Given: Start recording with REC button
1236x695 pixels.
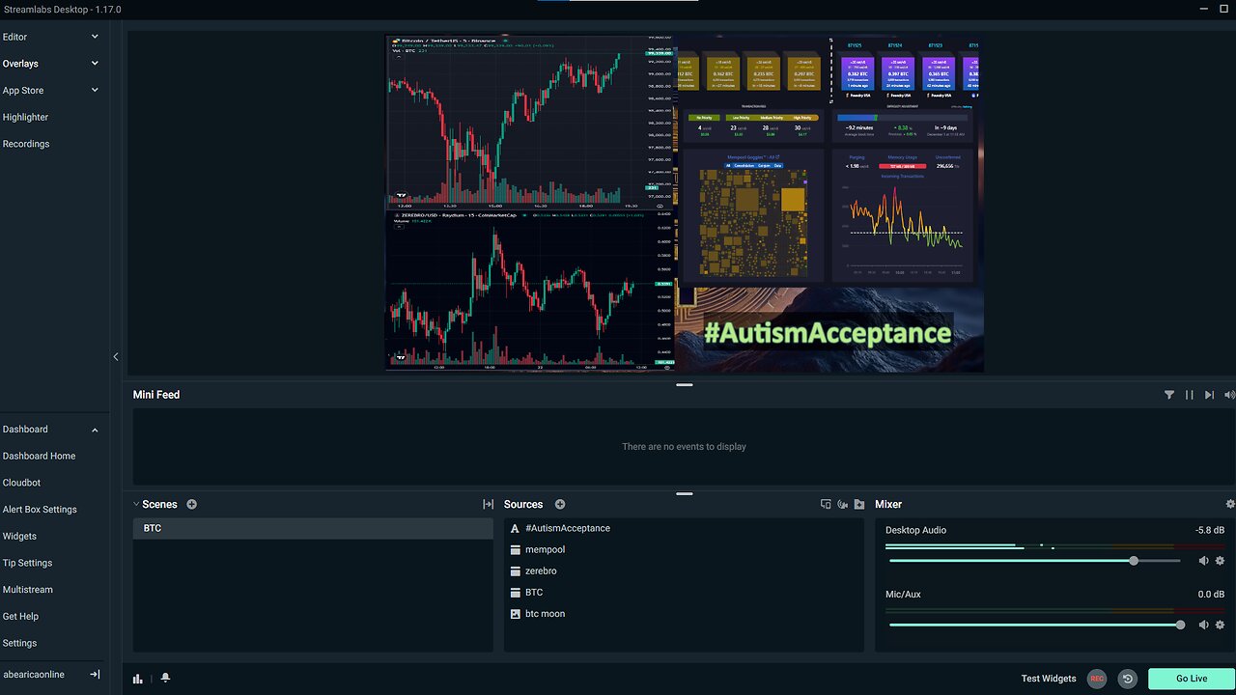Looking at the screenshot, I should 1097,679.
